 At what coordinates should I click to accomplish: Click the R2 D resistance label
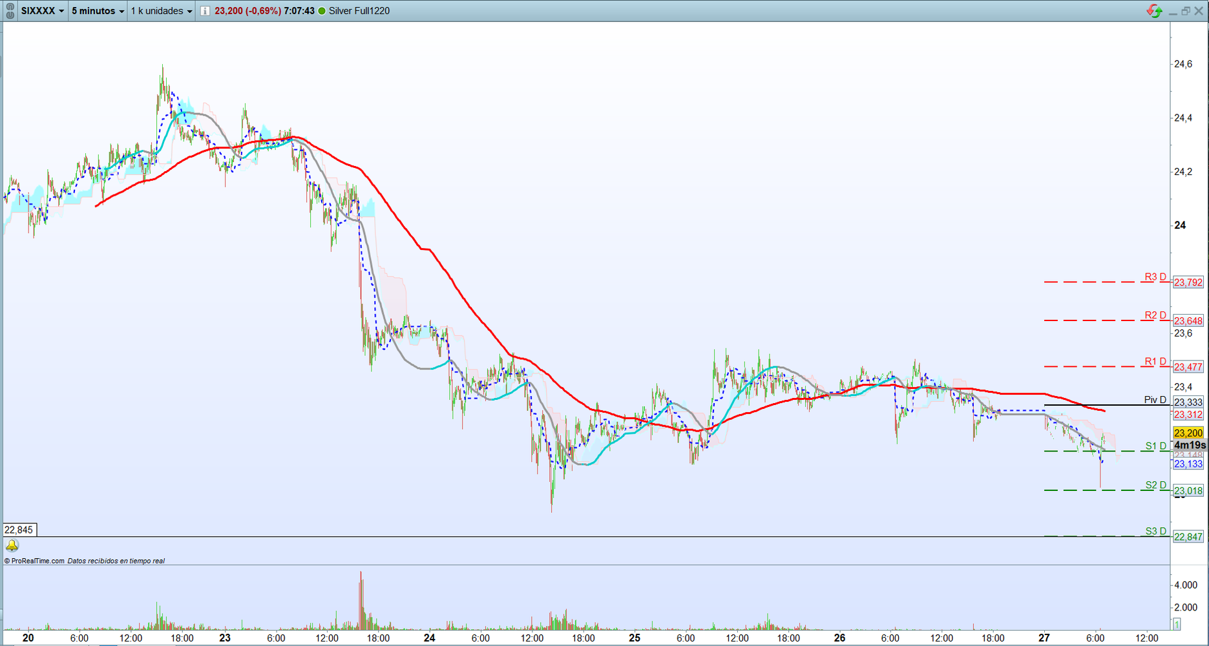point(1155,315)
